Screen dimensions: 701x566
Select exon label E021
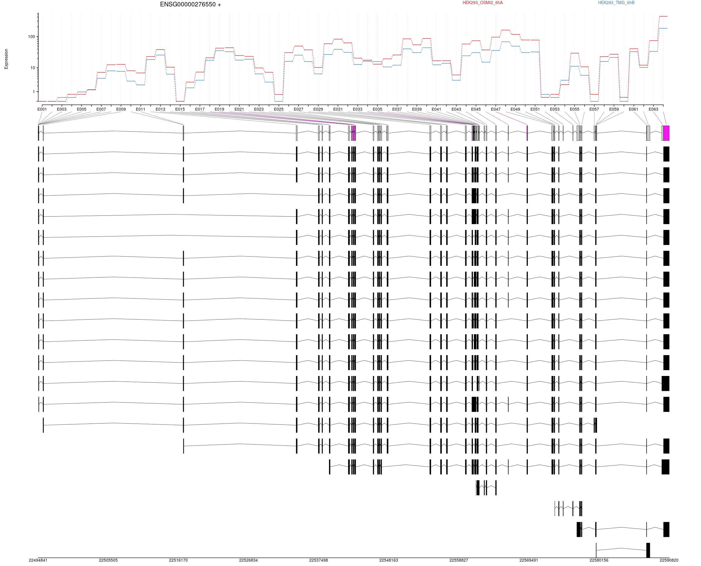tap(239, 109)
